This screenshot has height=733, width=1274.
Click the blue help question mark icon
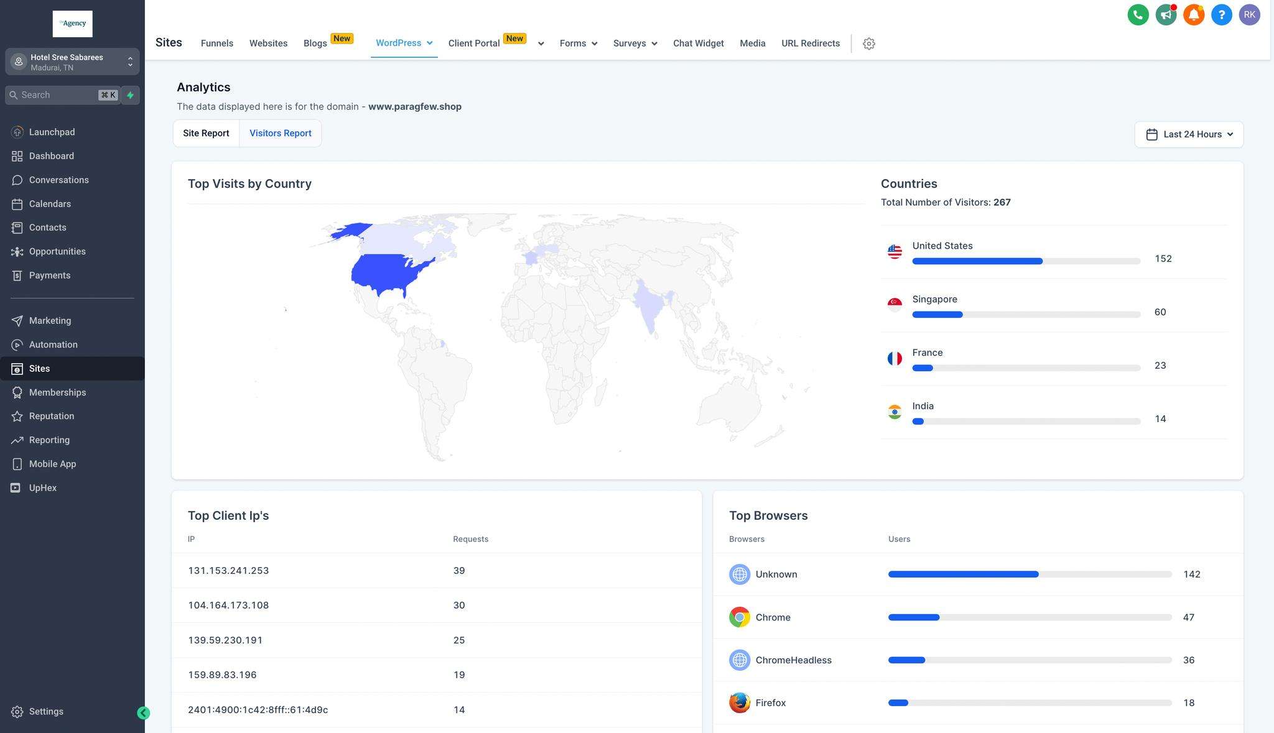(x=1222, y=15)
